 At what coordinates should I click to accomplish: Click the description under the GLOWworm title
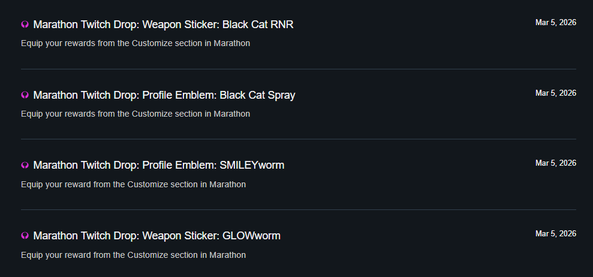133,255
